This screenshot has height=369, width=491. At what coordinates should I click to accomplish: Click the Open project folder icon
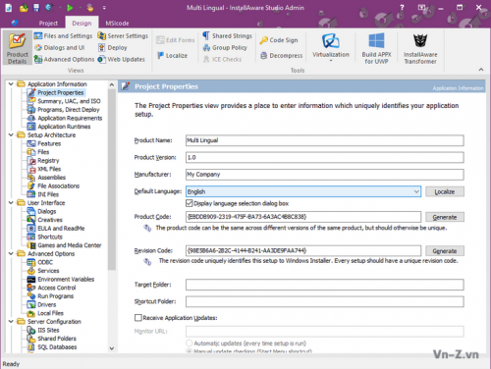(x=24, y=8)
